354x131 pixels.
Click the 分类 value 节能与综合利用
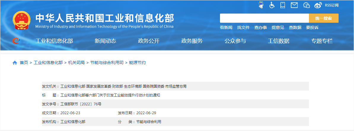(x=149, y=122)
